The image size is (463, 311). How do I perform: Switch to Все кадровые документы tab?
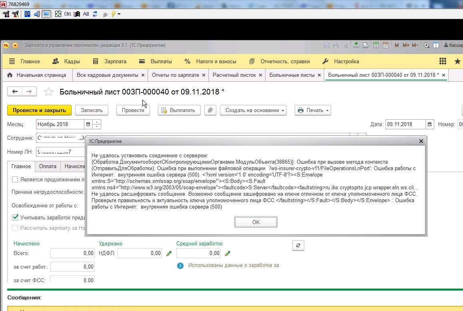107,75
